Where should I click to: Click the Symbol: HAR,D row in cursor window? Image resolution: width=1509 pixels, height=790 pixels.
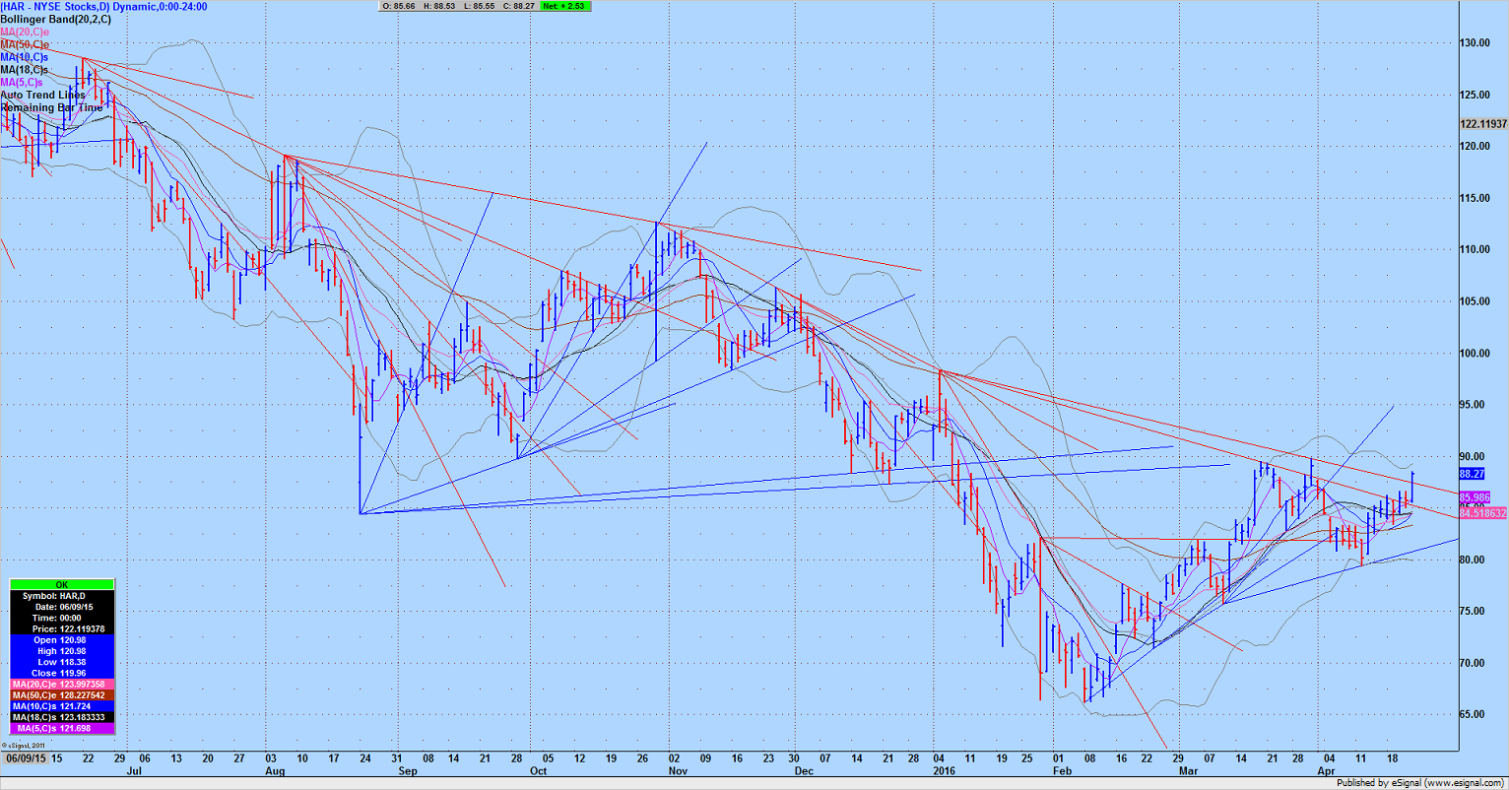click(62, 596)
